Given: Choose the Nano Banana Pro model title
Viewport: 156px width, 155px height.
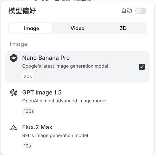Looking at the screenshot, I should coord(46,58).
